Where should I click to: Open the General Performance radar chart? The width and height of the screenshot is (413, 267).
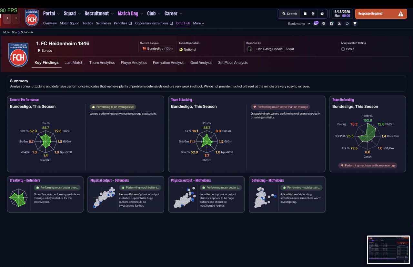tap(46, 141)
